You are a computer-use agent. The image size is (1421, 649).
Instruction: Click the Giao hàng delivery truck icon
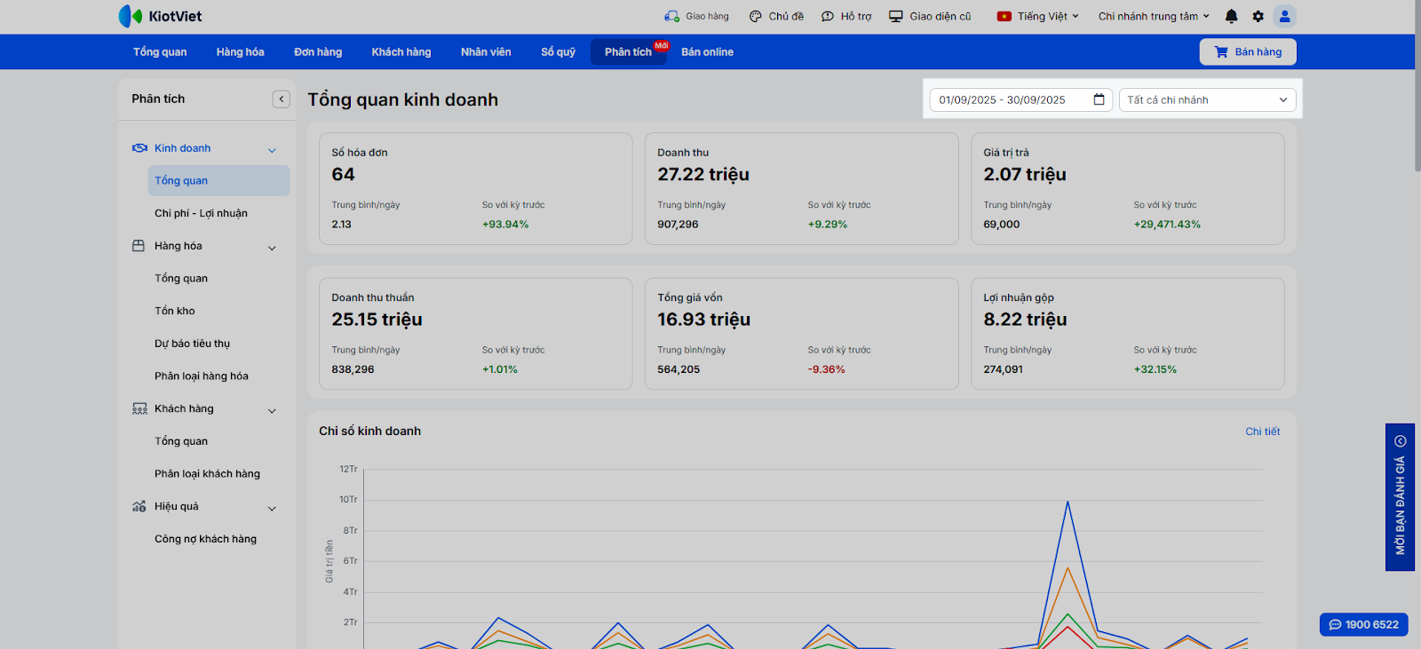[671, 16]
